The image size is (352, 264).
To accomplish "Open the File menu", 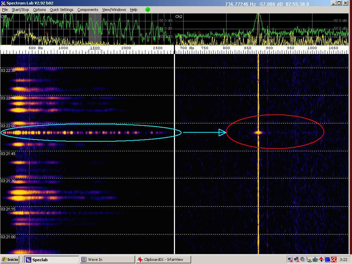I will (x=5, y=10).
